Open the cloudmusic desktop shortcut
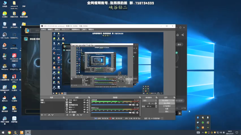The width and height of the screenshot is (241, 135). click(x=14, y=58)
